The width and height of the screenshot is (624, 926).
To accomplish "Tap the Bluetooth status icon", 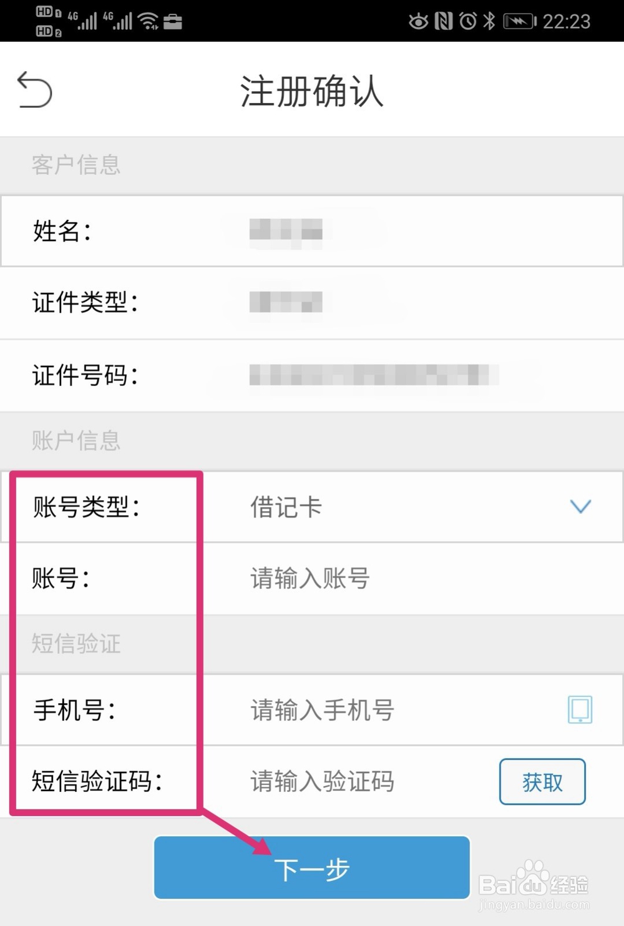I will [x=489, y=21].
